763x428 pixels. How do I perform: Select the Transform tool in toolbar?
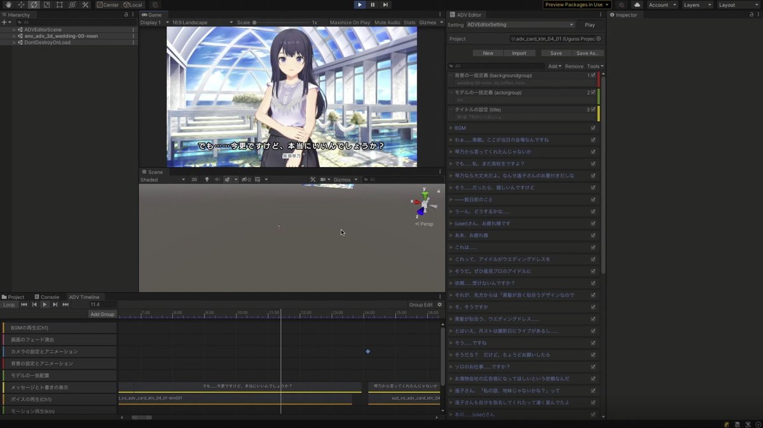click(x=72, y=4)
